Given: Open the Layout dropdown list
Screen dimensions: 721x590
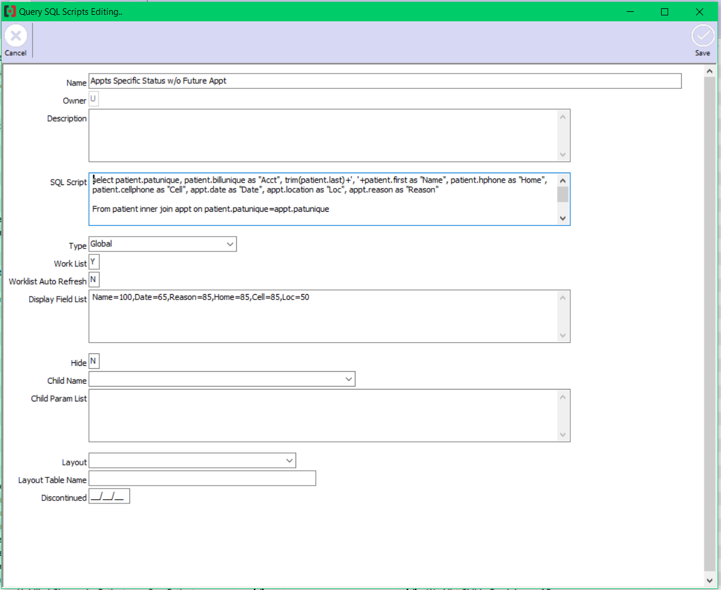Looking at the screenshot, I should 289,461.
